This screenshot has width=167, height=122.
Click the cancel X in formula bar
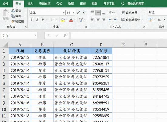coord(49,35)
